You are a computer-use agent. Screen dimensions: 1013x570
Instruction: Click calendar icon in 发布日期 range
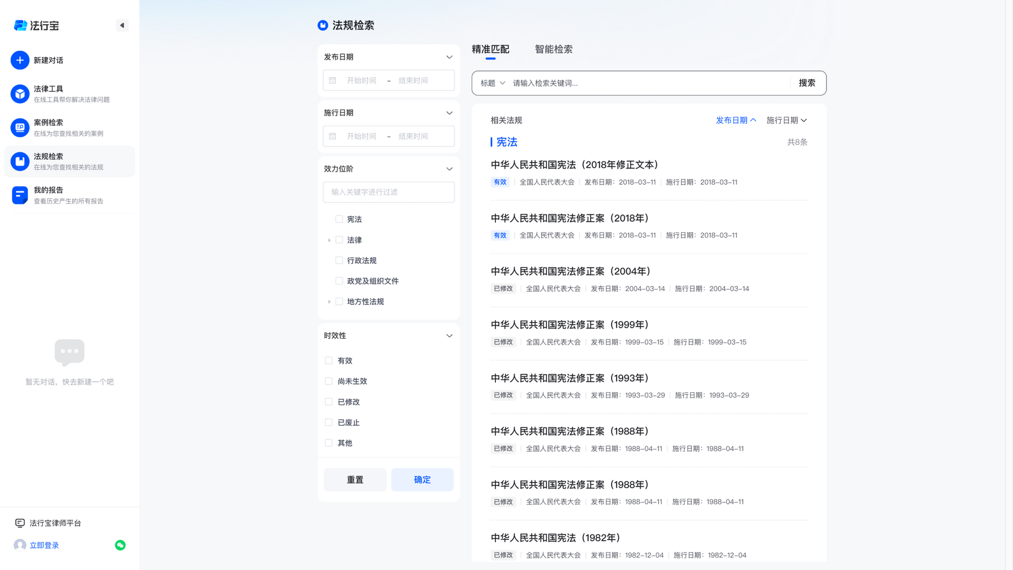[x=332, y=80]
